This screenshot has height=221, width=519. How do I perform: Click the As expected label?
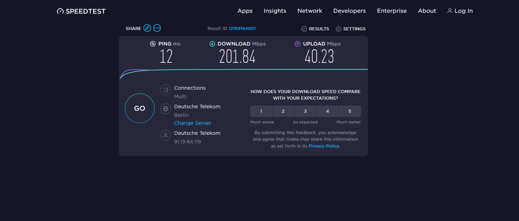tap(305, 122)
